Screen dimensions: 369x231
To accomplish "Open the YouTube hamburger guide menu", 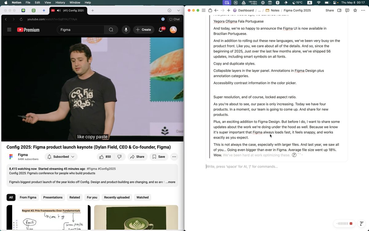I will [9, 30].
